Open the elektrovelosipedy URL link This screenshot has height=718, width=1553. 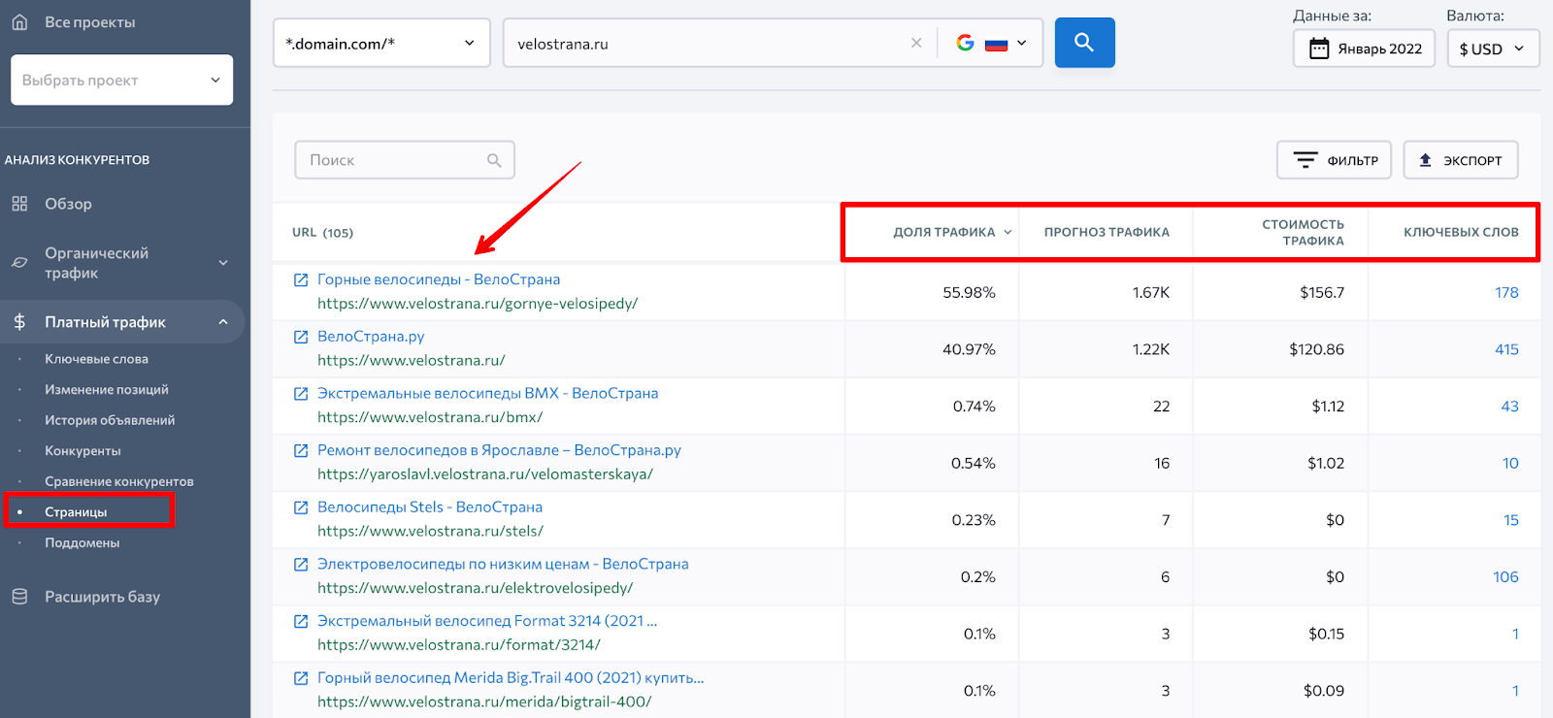point(475,588)
